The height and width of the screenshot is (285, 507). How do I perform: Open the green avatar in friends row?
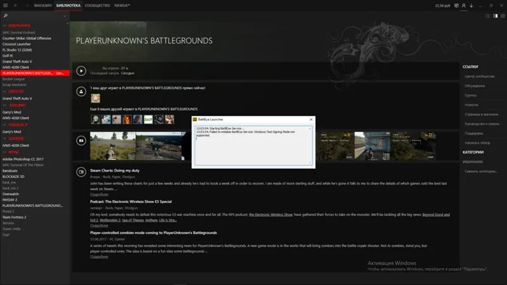coord(148,119)
